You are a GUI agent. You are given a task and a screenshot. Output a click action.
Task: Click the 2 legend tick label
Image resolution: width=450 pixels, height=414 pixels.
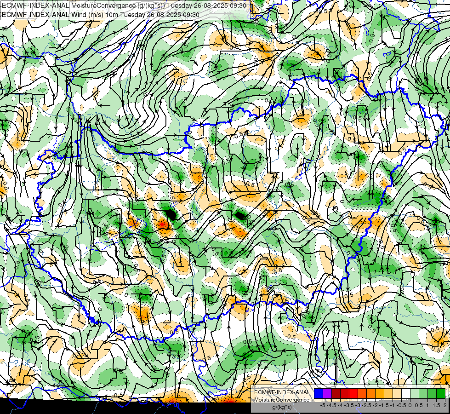[x=445, y=405]
